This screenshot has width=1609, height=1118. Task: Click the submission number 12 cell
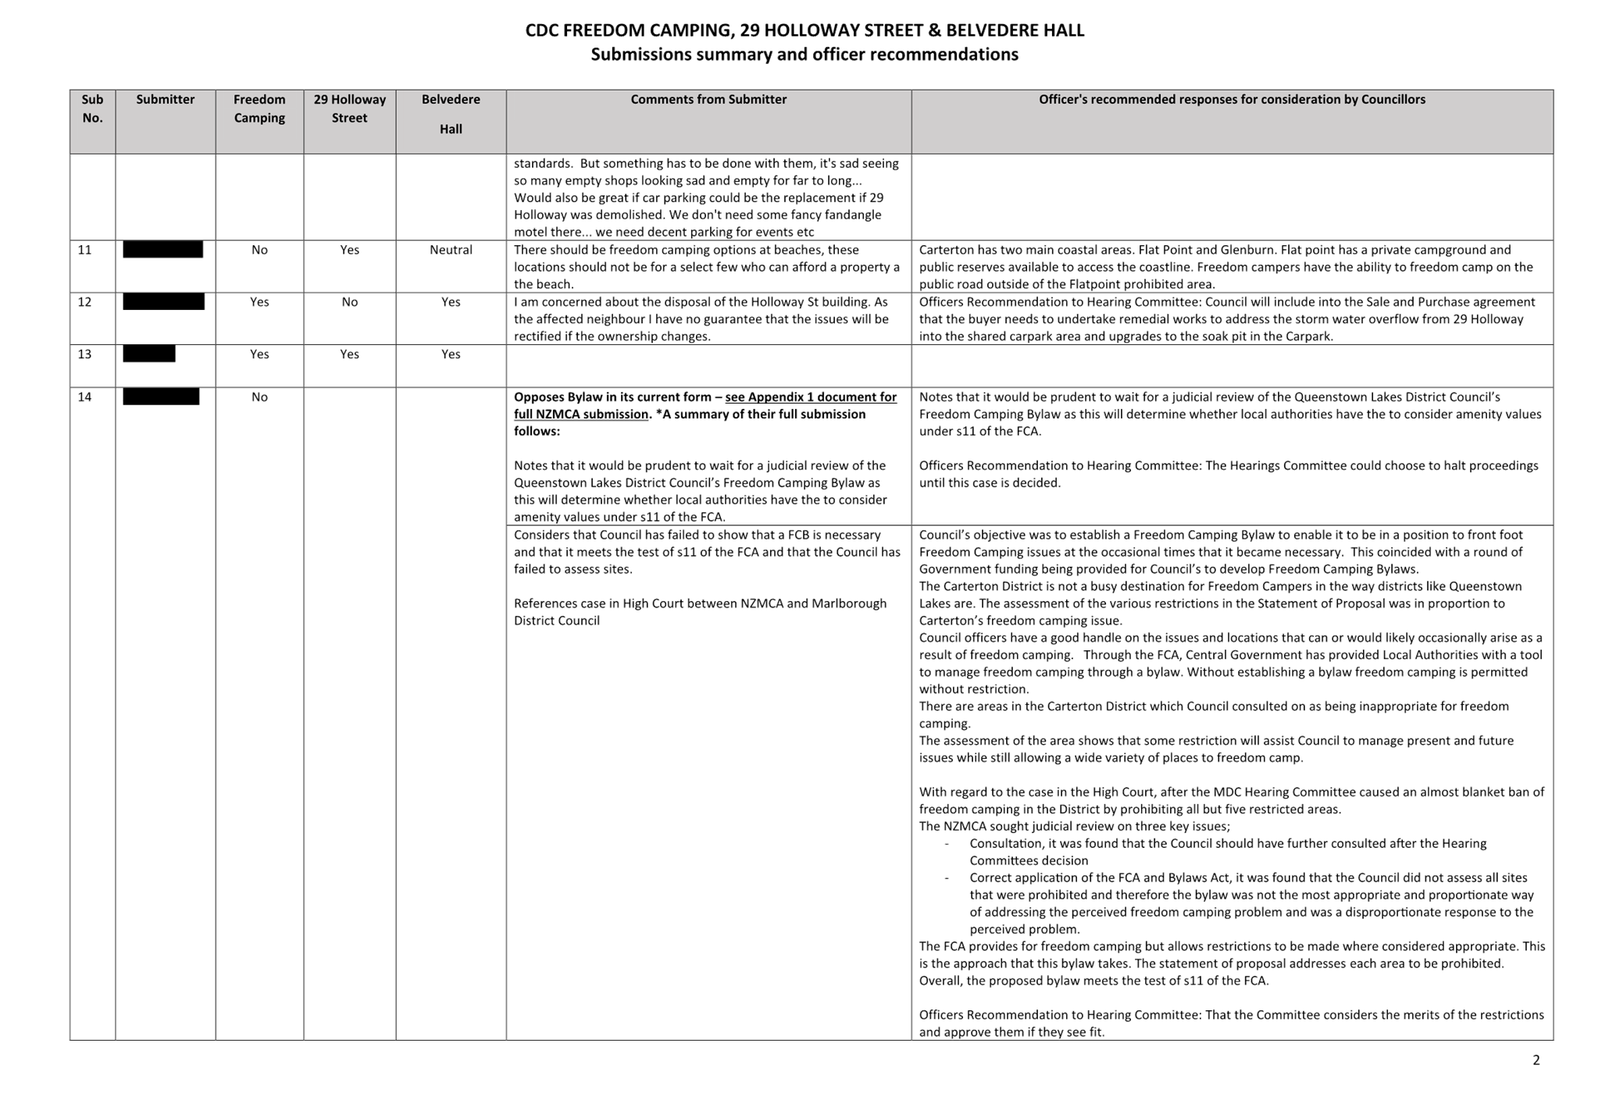(x=85, y=302)
